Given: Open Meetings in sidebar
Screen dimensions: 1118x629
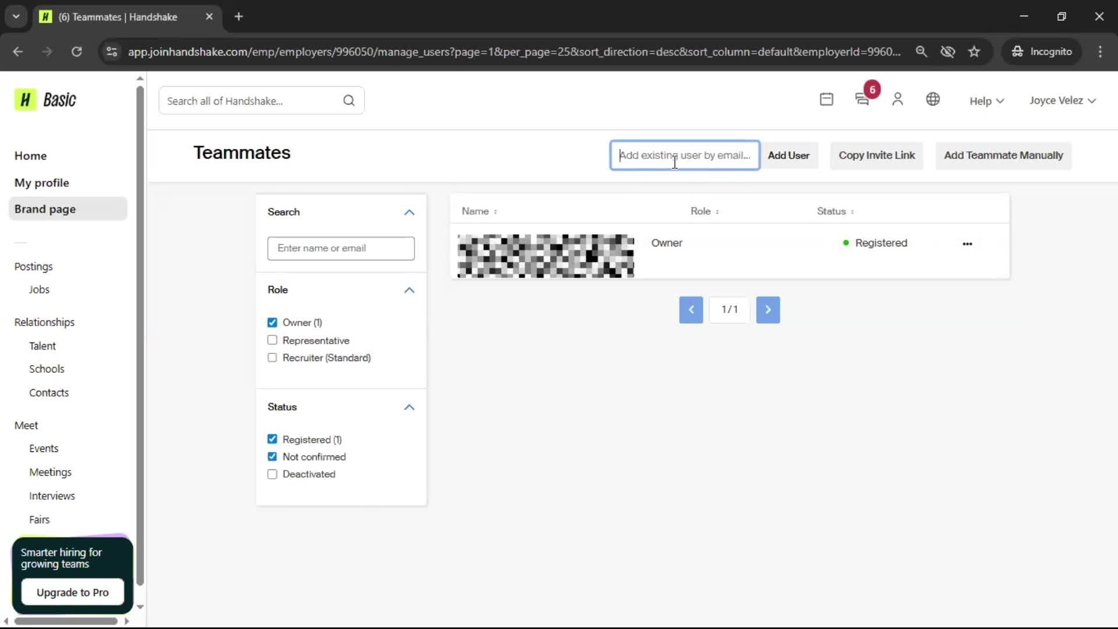Looking at the screenshot, I should (50, 472).
